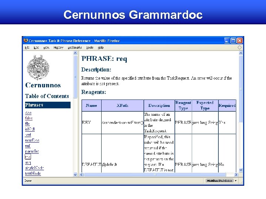Viewport: 266px width, 199px height.
Task: Close the Firefox window
Action: coord(240,41)
